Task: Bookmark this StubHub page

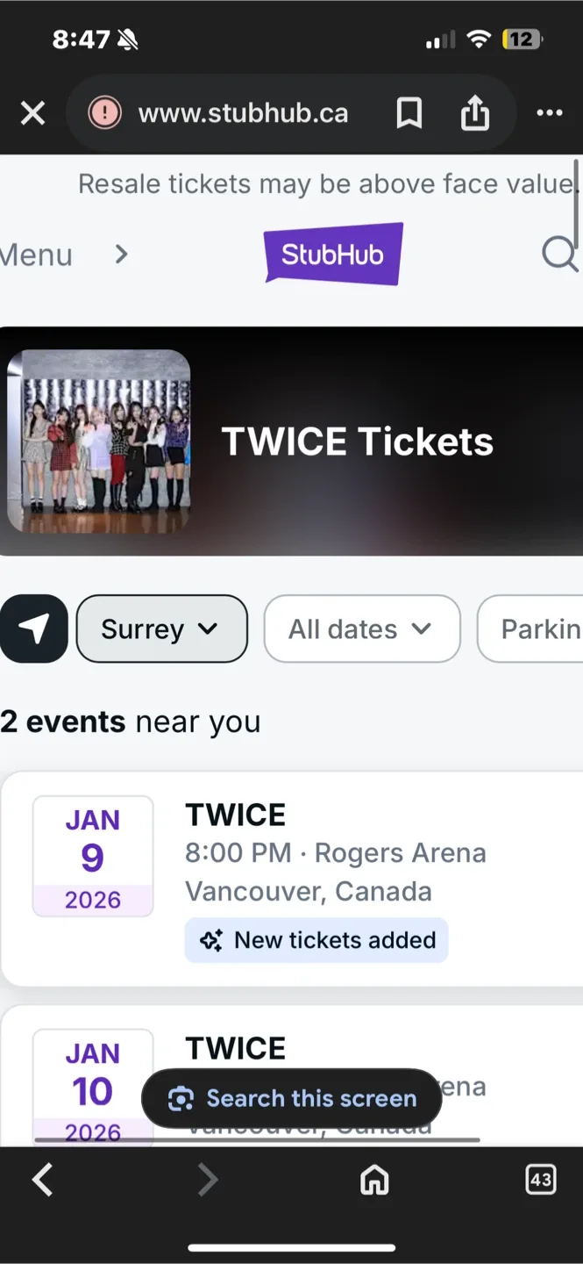Action: (x=409, y=112)
